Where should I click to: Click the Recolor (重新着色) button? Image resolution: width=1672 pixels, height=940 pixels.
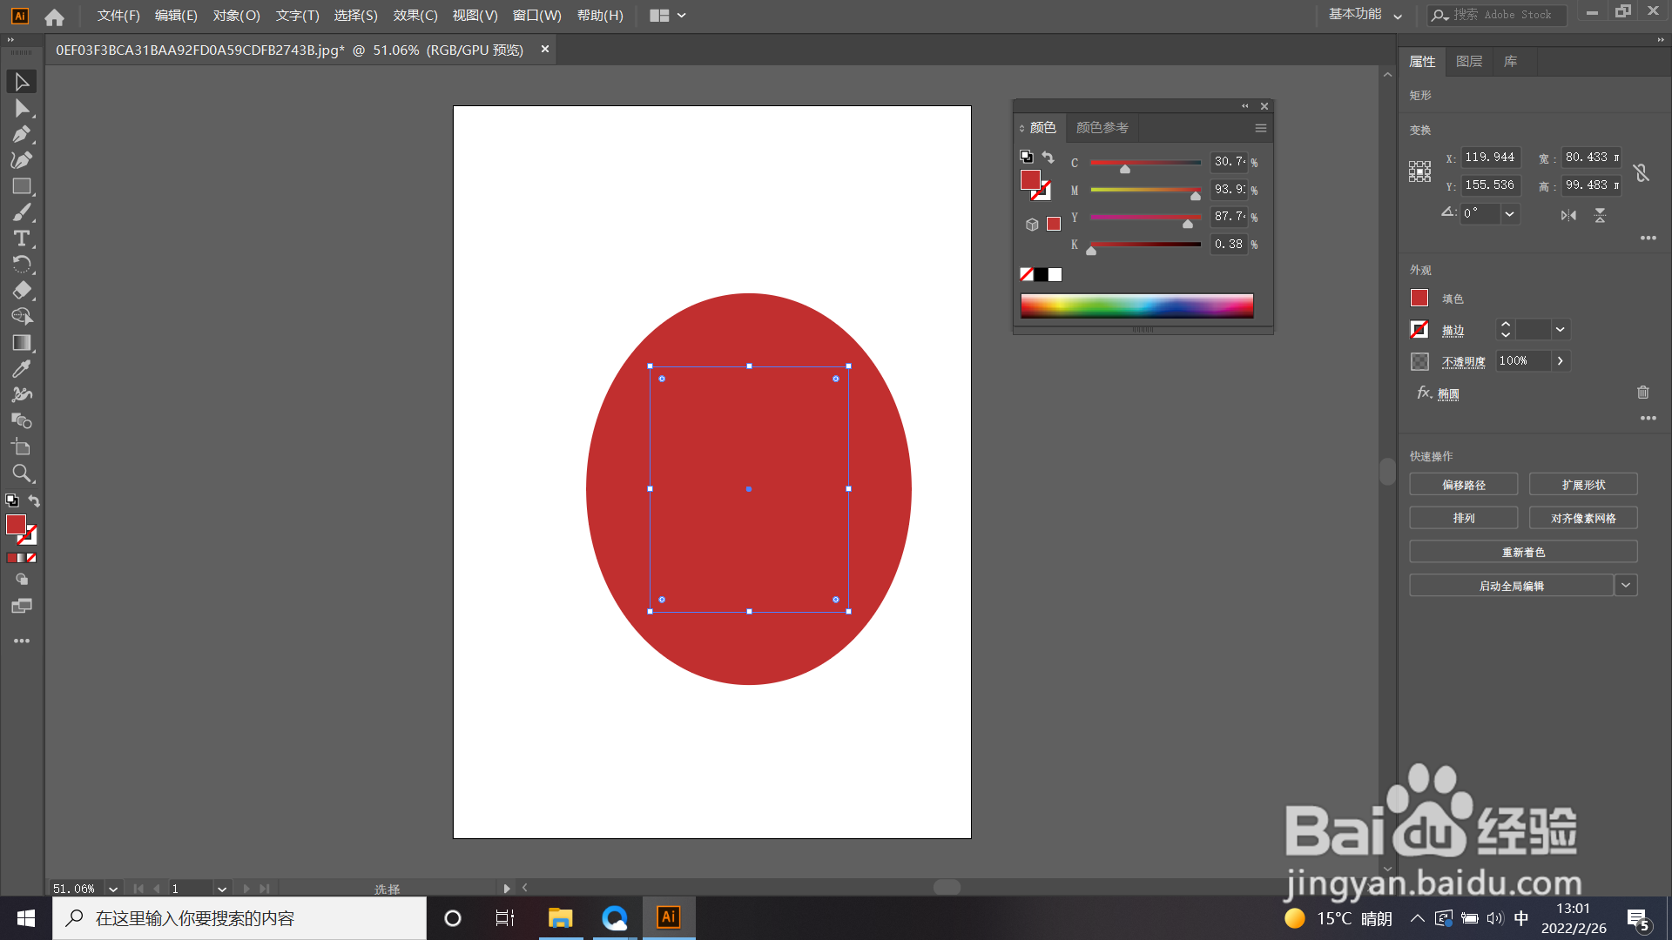click(1522, 552)
